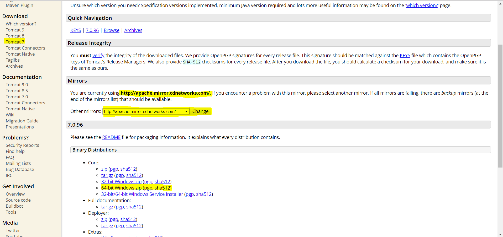Screen dimensions: 503x237
Task: Download the Core tar.gz distribution
Action: click(x=107, y=175)
